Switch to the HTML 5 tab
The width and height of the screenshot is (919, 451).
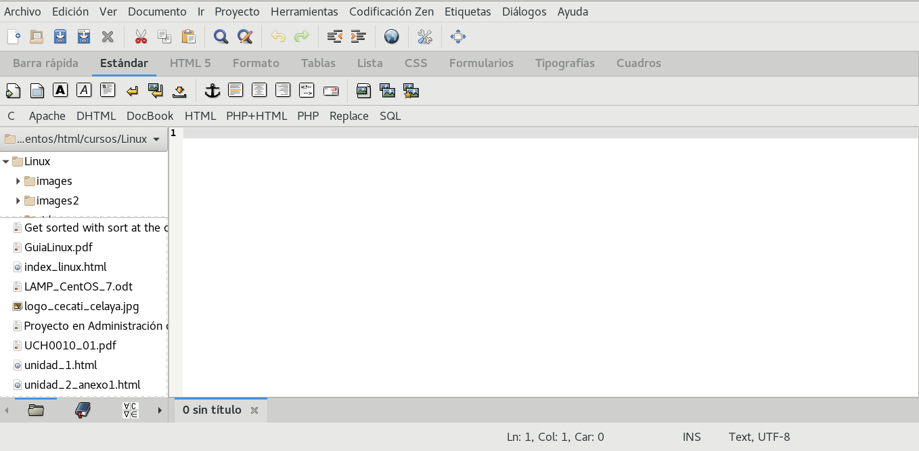click(x=190, y=63)
